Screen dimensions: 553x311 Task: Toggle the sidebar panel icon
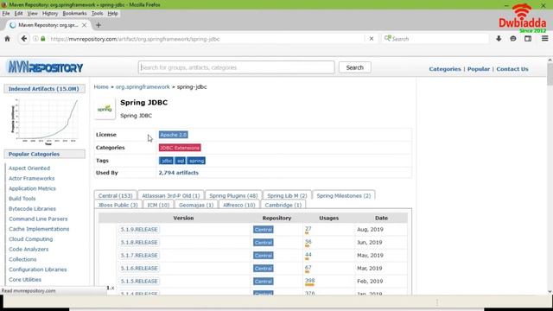pos(528,39)
